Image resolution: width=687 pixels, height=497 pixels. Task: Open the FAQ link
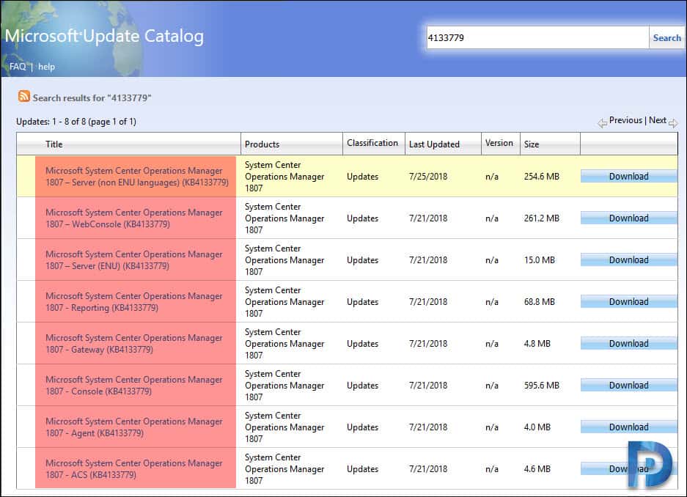18,67
